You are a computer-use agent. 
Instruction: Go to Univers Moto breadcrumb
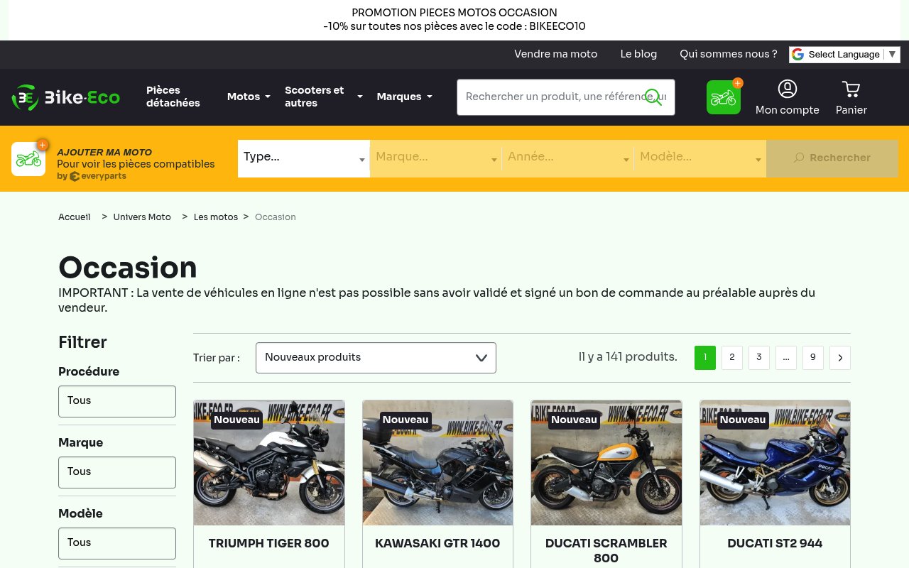coord(142,217)
